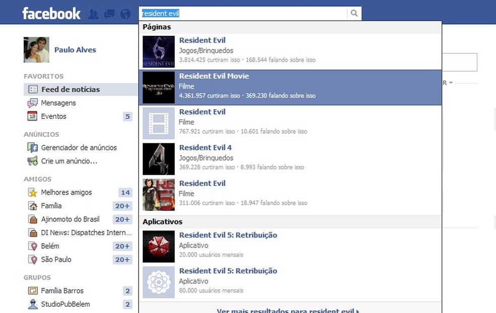Open Resident Evil Filme with 767.921 likes

(290, 123)
